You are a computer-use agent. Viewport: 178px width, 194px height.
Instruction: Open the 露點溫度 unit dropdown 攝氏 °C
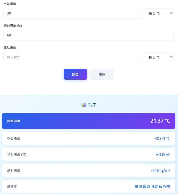click(x=159, y=57)
